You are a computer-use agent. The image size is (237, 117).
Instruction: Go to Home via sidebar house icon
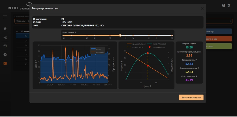click(x=5, y=28)
